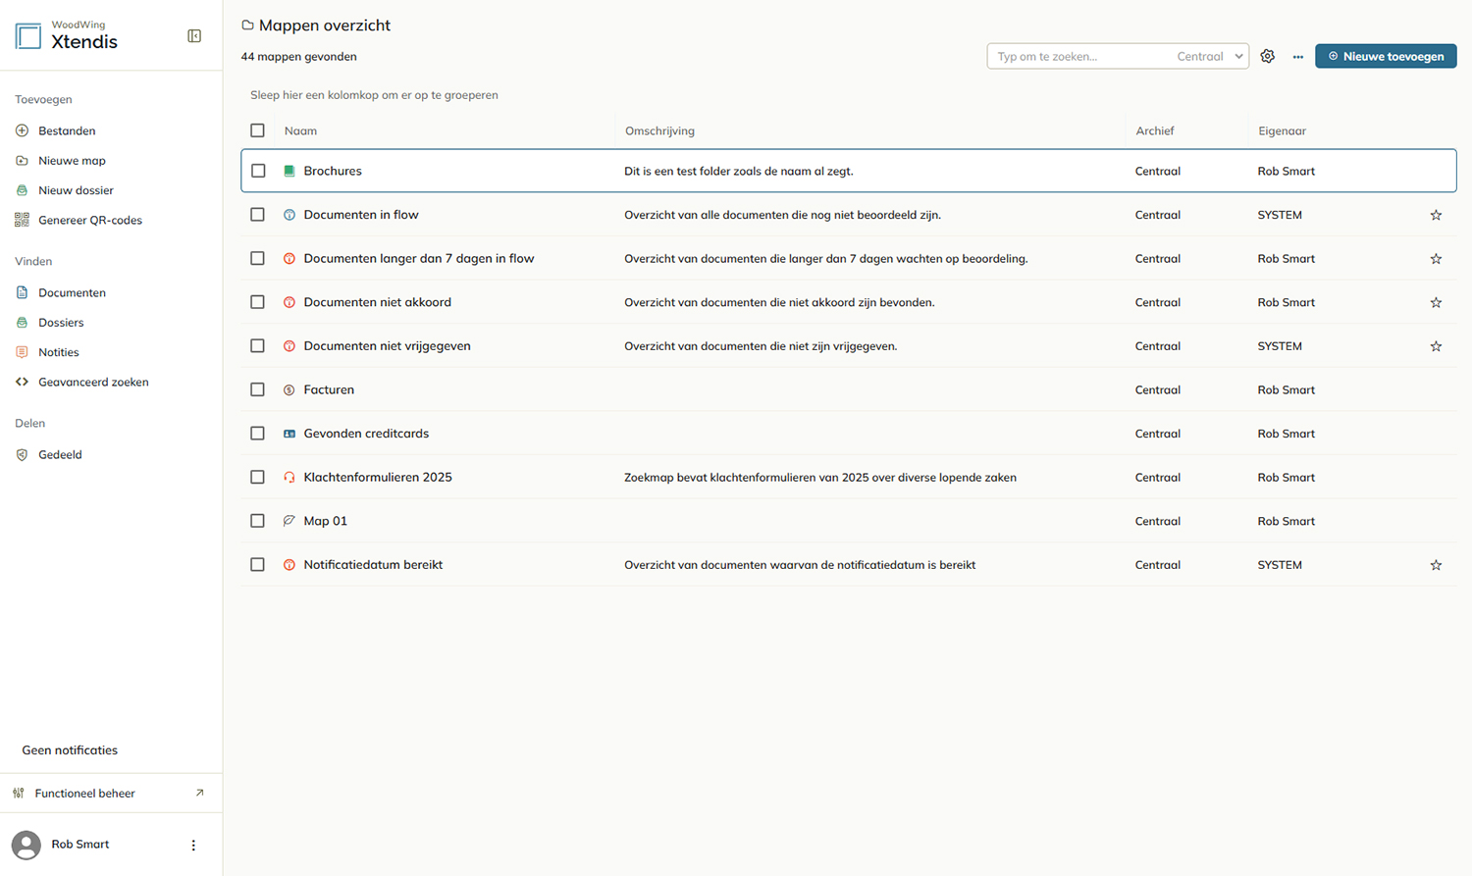This screenshot has height=876, width=1472.
Task: Open user menu dots beside Rob Smart
Action: (193, 845)
